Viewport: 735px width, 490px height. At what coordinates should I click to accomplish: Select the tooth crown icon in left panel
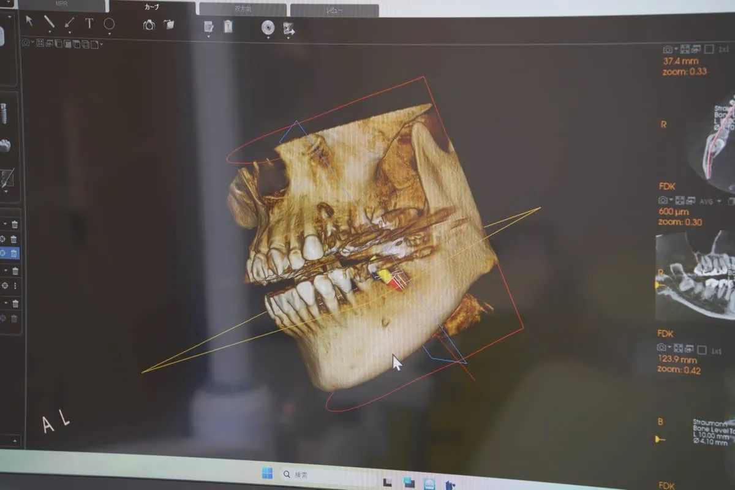tap(4, 146)
